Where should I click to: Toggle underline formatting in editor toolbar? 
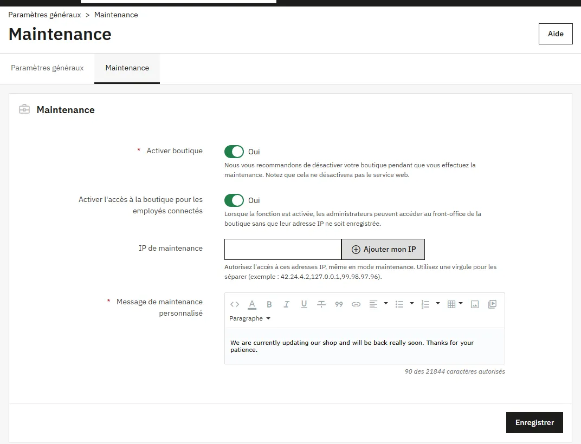point(304,304)
